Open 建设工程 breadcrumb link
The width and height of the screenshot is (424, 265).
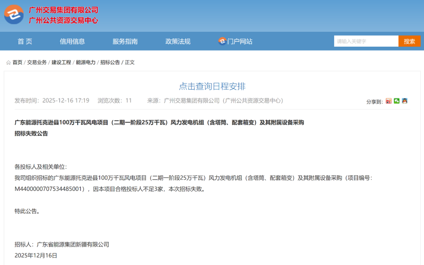point(61,62)
